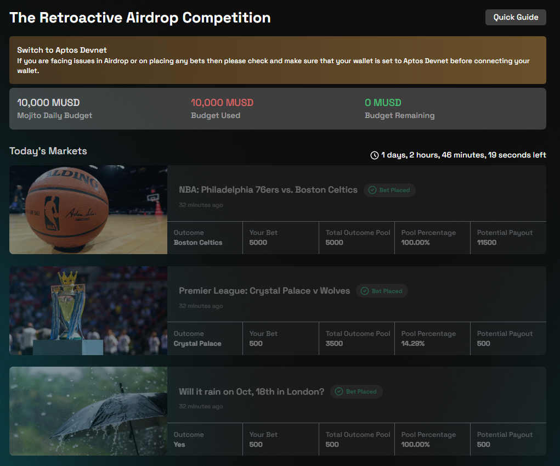The width and height of the screenshot is (560, 466).
Task: Click the London rain Pool Percentage '100.00%'
Action: point(415,444)
